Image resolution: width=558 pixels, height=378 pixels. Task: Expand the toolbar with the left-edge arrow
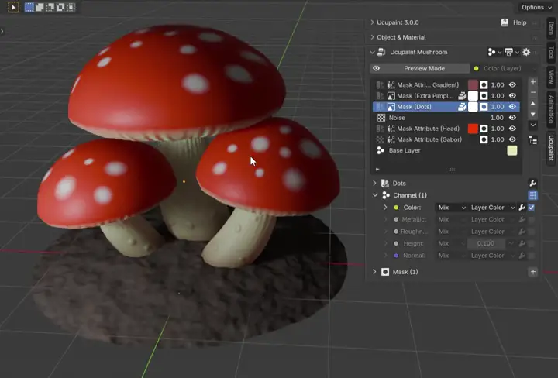(2, 31)
